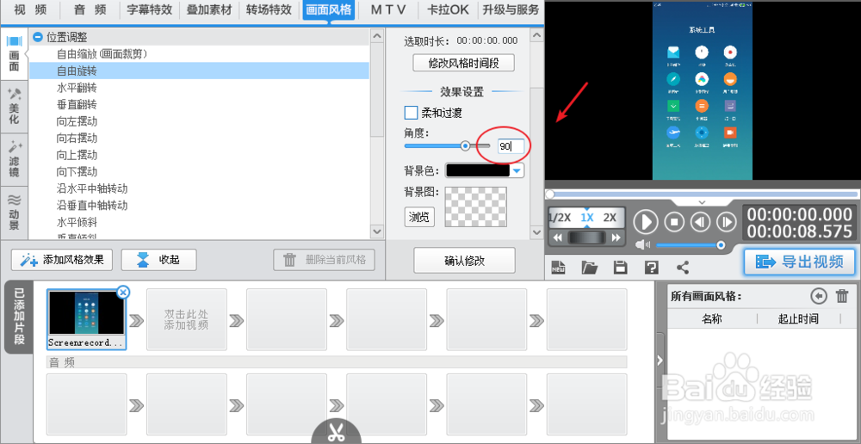Screen dimensions: 861x444
Task: Step to next frame
Action: [x=727, y=222]
